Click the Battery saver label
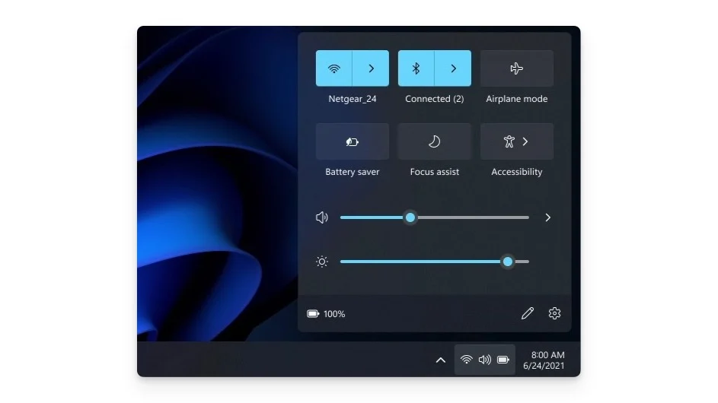Image resolution: width=718 pixels, height=403 pixels. pos(352,172)
